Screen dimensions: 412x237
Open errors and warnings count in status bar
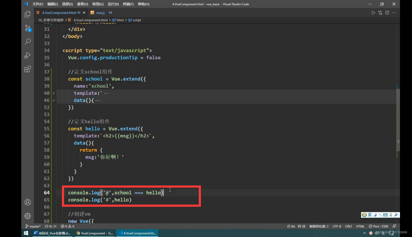[67, 226]
